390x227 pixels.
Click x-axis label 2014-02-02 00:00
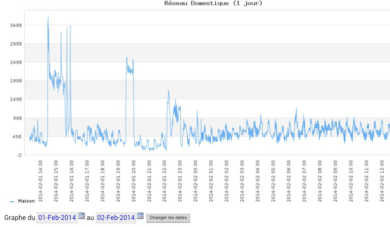pos(195,181)
